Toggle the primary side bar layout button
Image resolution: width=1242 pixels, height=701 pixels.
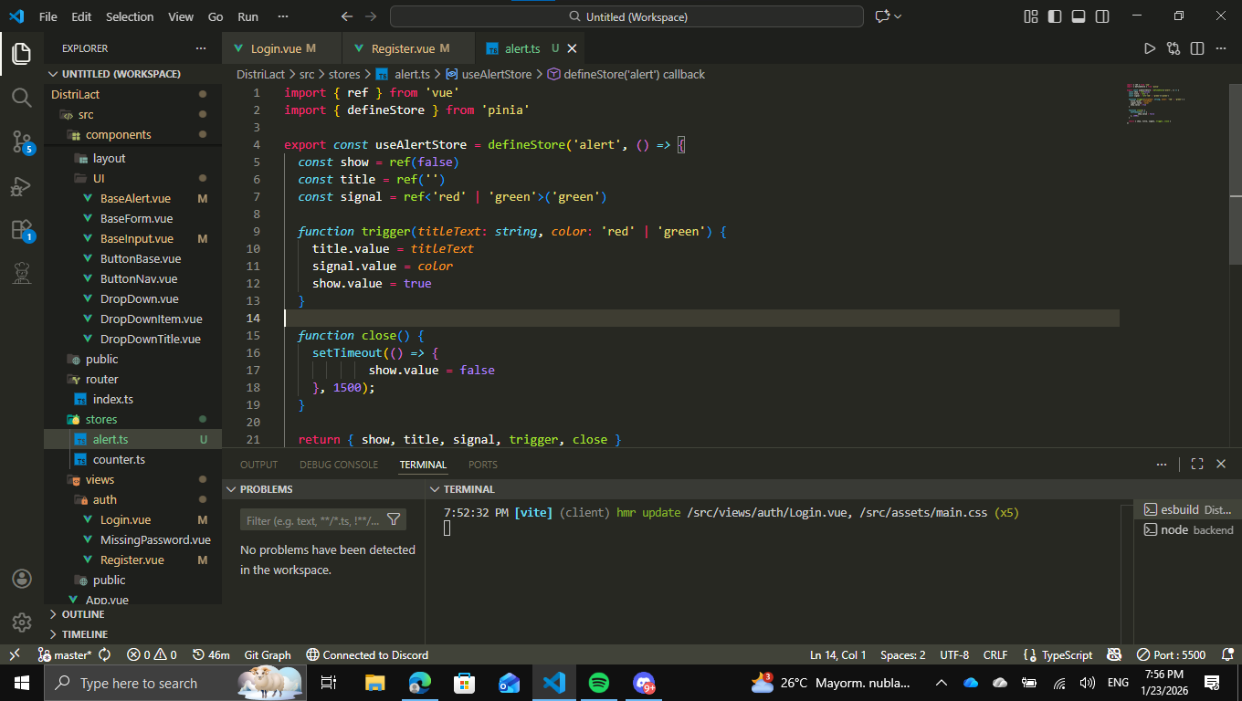pyautogui.click(x=1055, y=16)
